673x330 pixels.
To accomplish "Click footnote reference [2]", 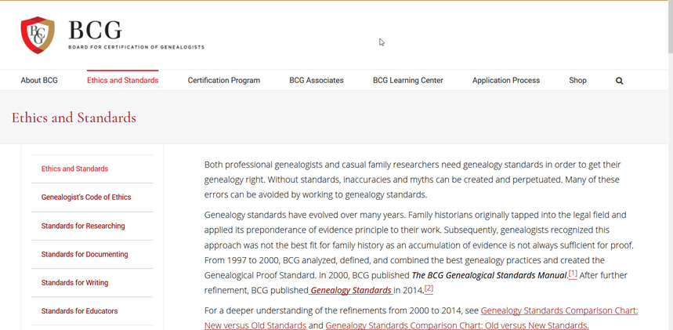I will coord(429,289).
